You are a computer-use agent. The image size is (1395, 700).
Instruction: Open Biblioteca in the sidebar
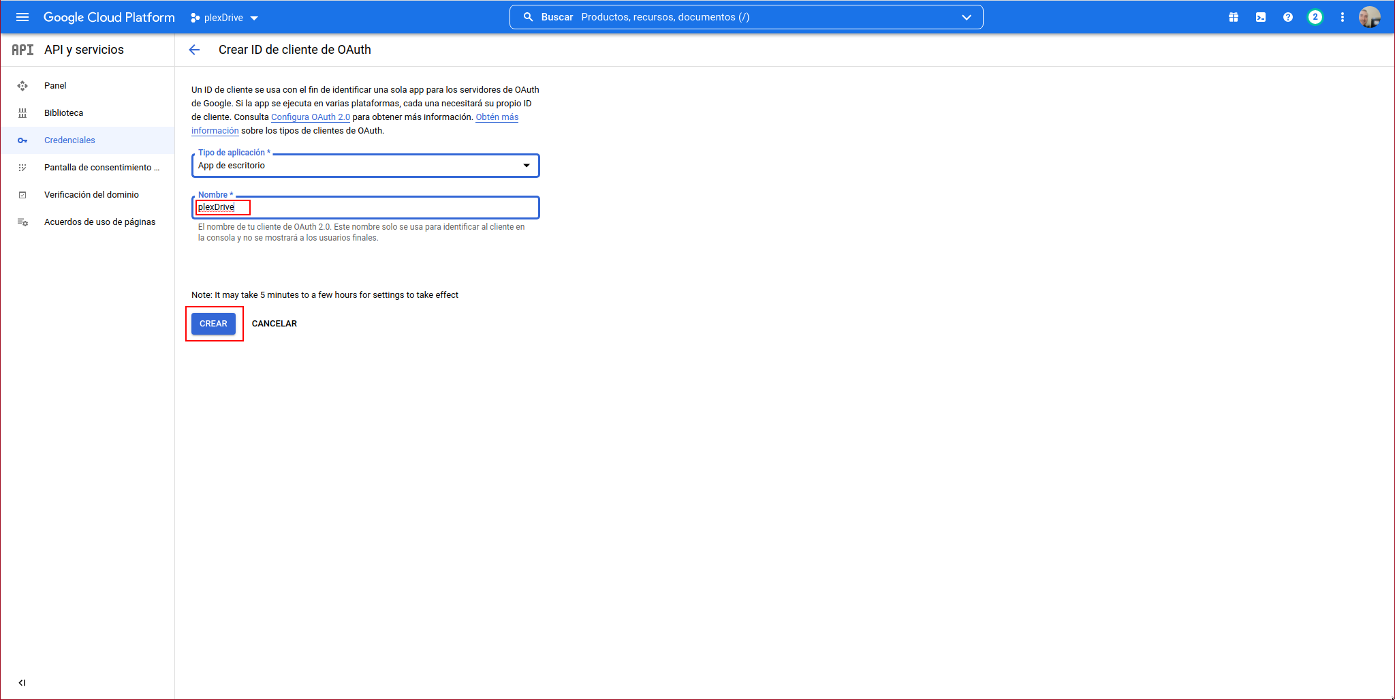[x=63, y=112]
